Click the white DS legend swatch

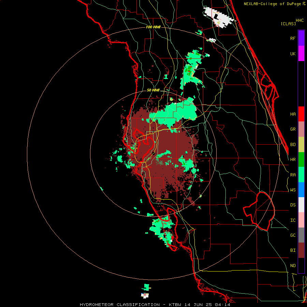pyautogui.click(x=301, y=205)
